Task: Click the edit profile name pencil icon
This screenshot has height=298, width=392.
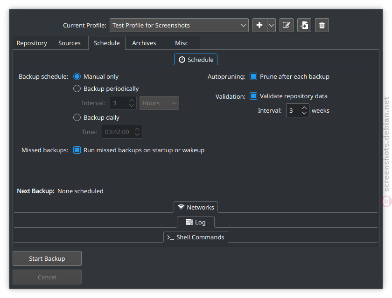Action: [287, 25]
